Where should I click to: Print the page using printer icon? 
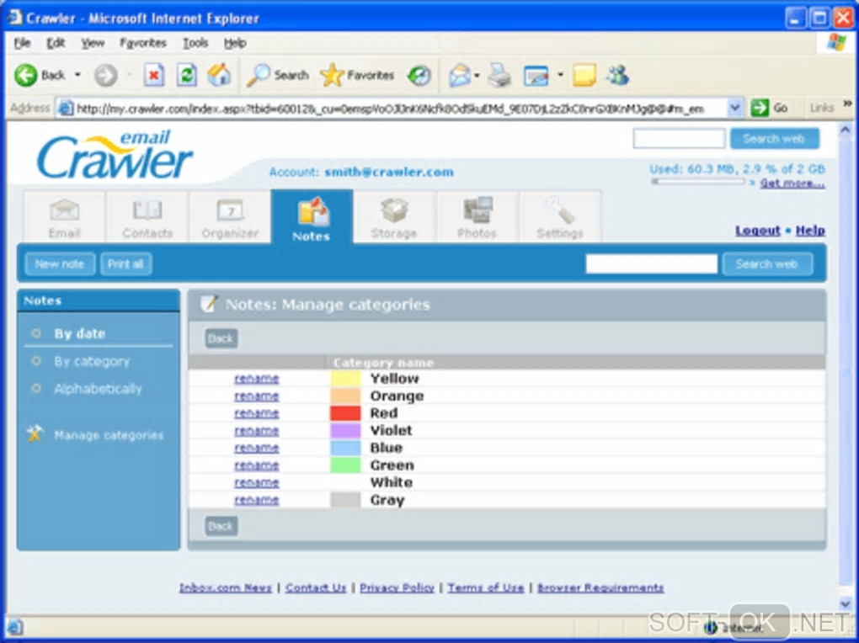(x=499, y=76)
